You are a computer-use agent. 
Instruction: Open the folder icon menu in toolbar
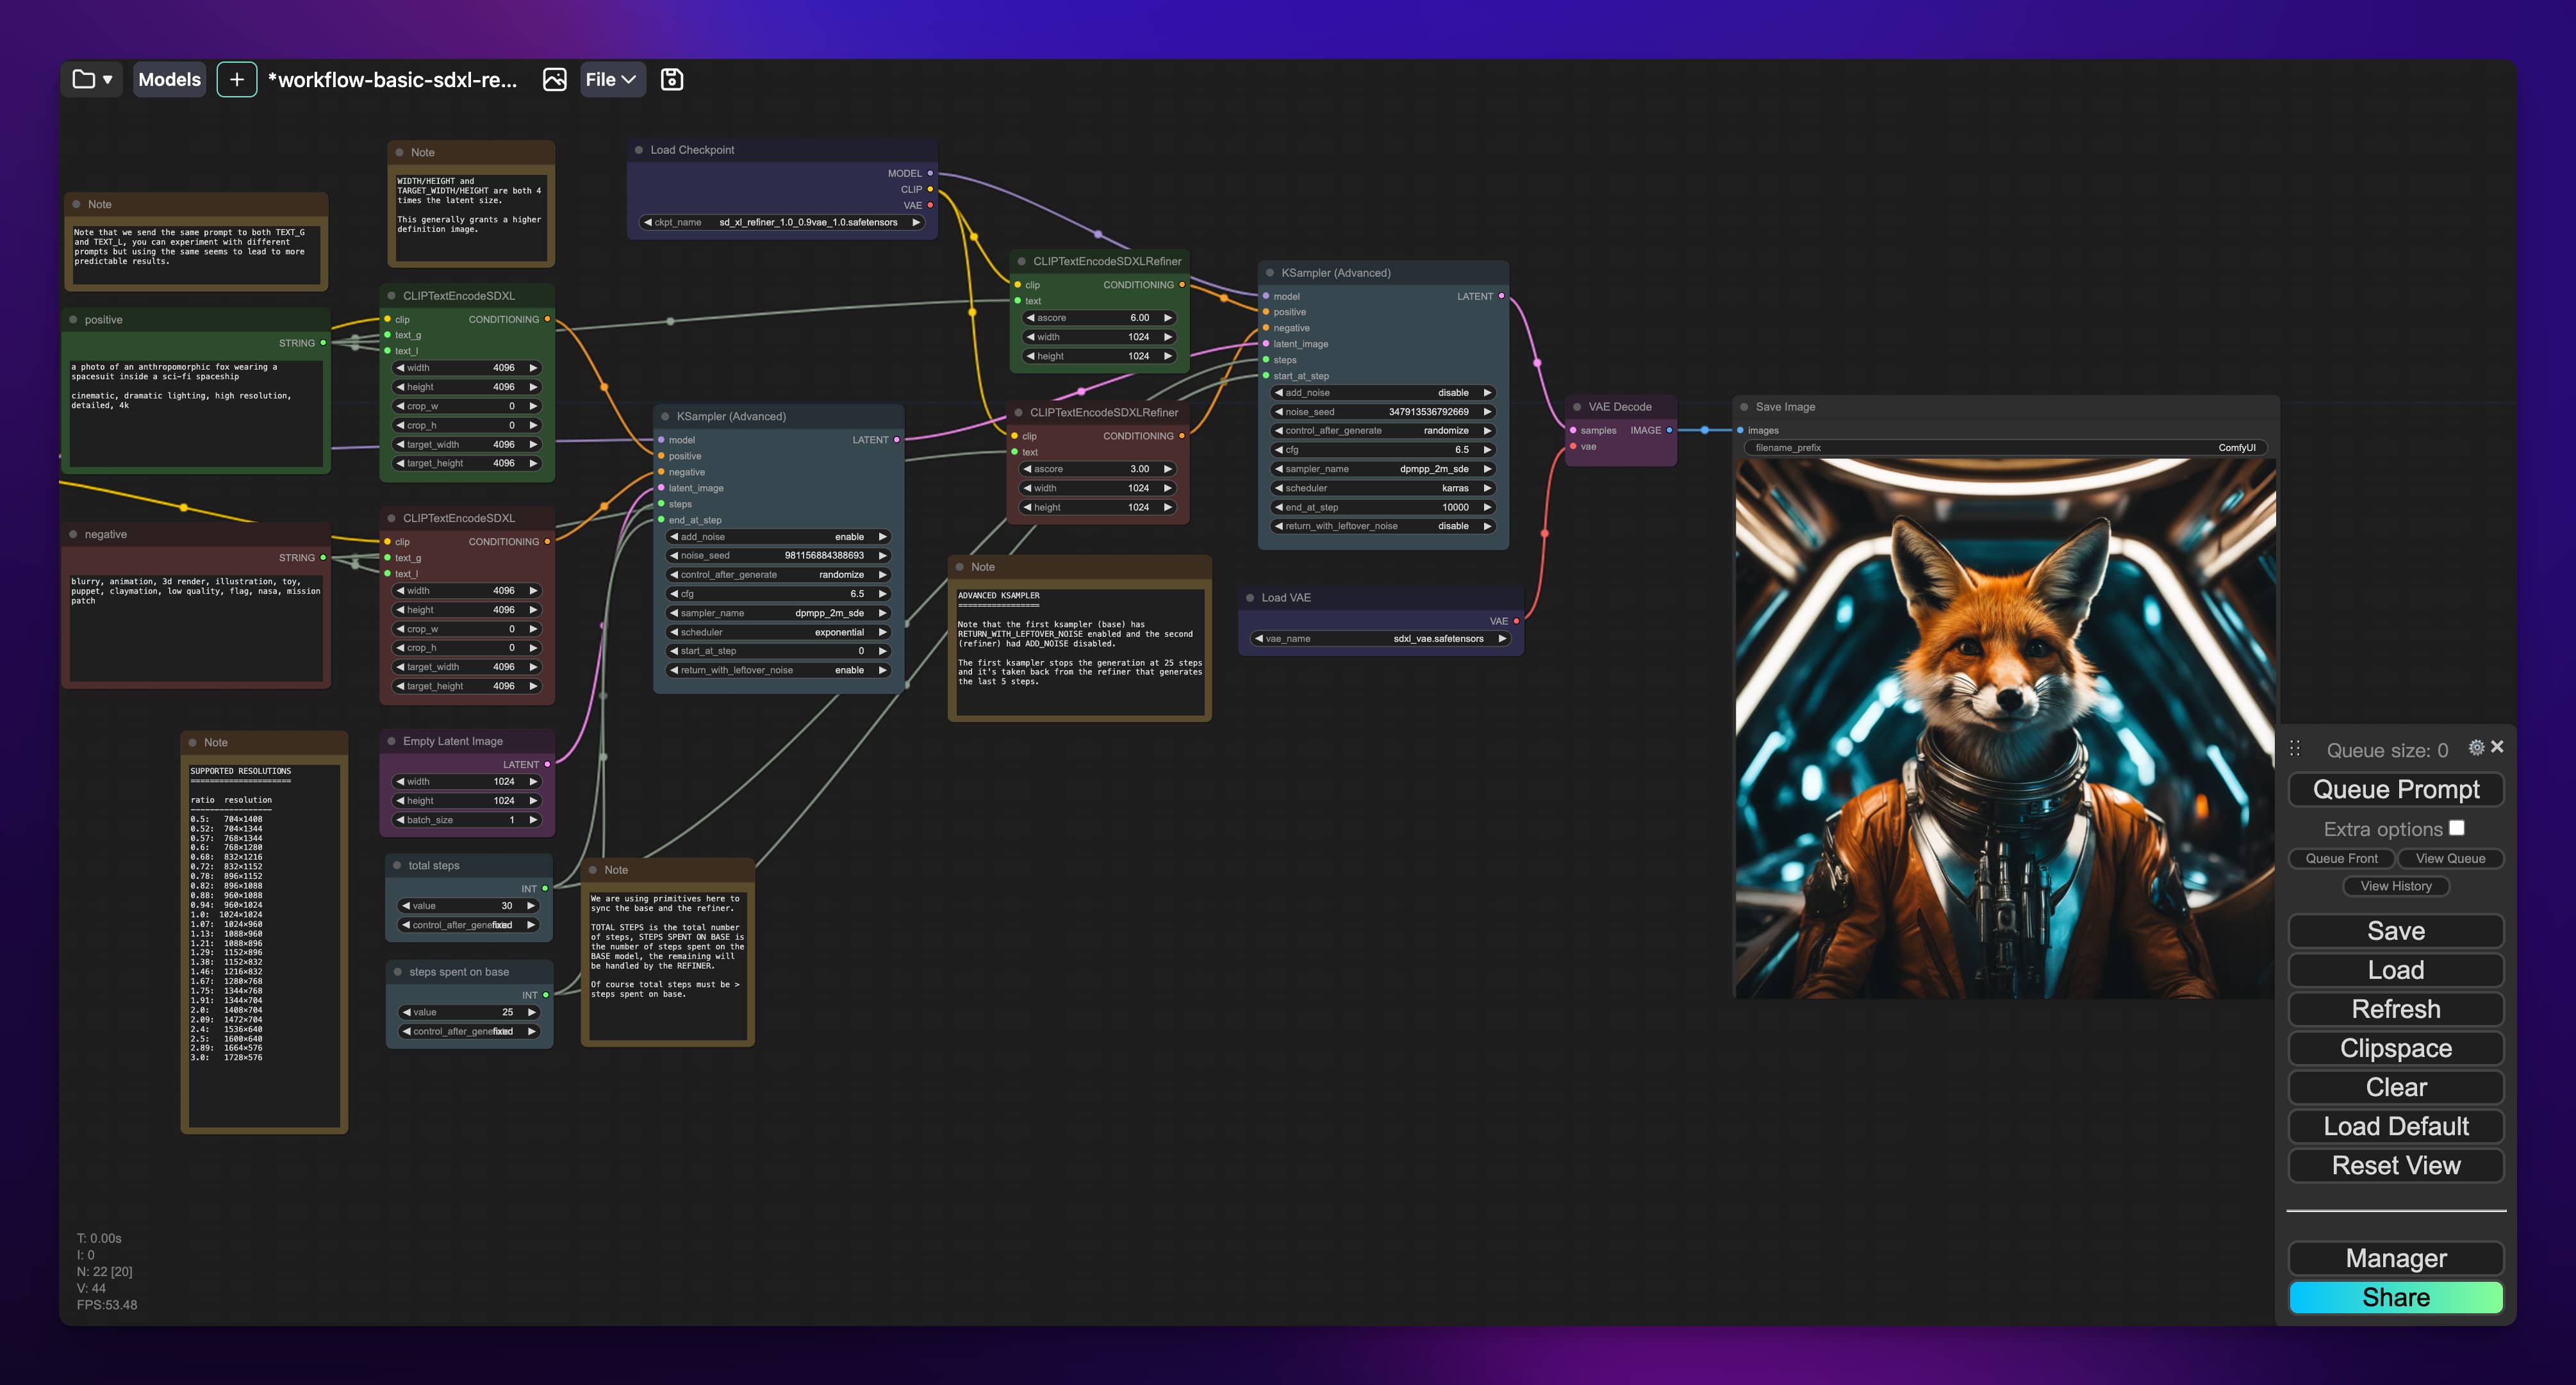point(91,79)
